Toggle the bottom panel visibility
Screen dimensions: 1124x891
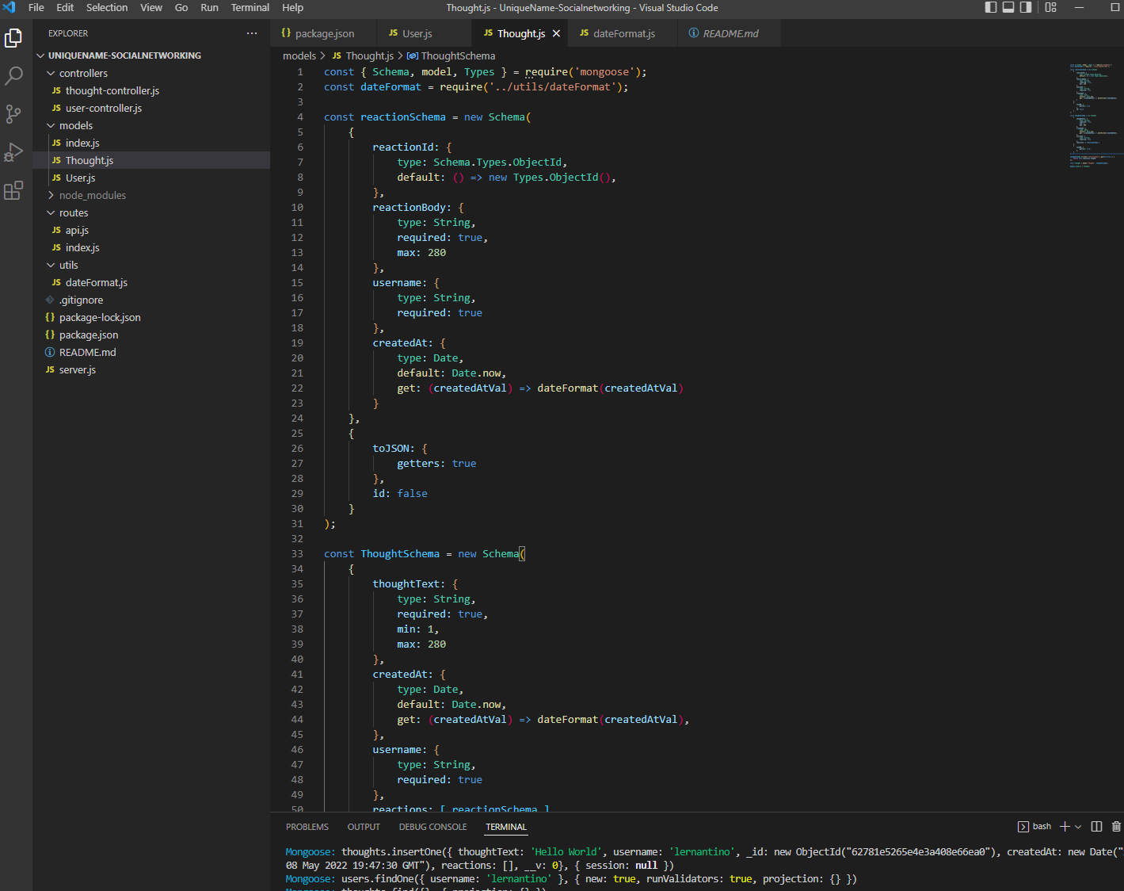1008,7
